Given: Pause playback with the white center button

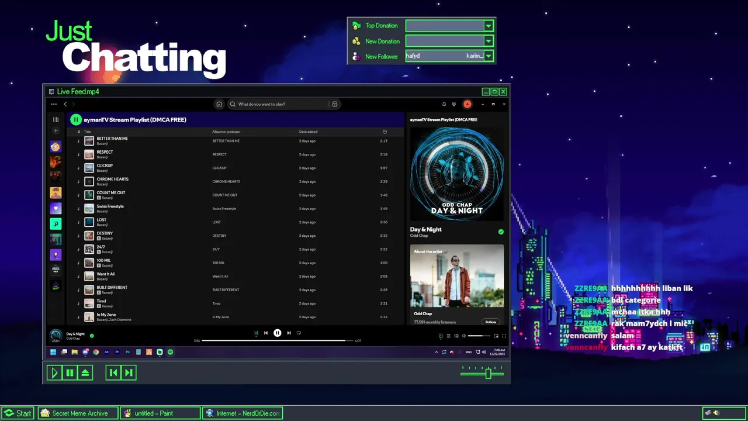Looking at the screenshot, I should [278, 333].
